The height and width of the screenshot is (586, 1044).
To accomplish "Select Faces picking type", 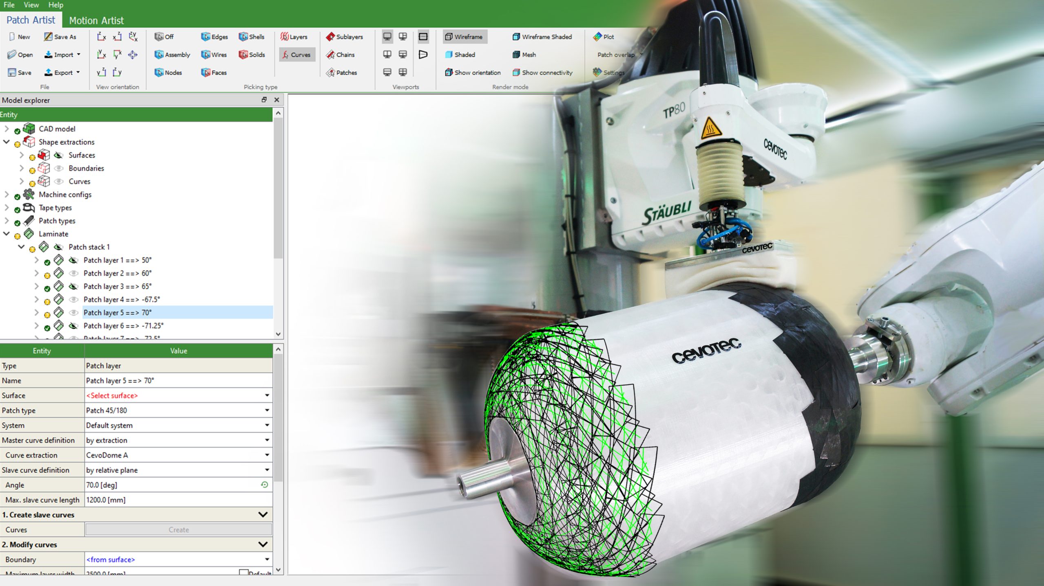I will 214,72.
